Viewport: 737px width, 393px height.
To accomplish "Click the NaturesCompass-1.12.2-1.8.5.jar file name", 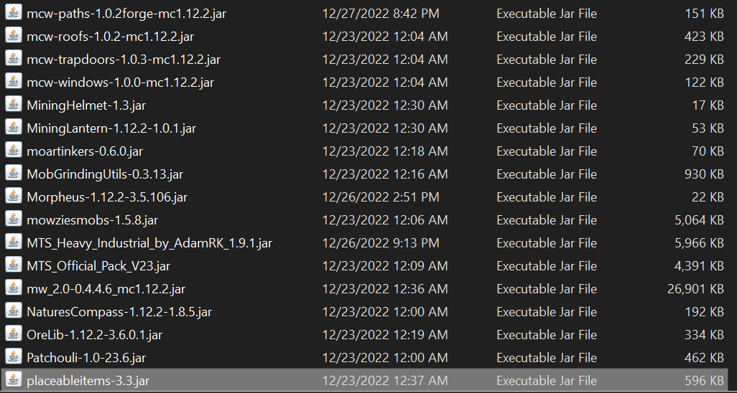I will (x=119, y=312).
